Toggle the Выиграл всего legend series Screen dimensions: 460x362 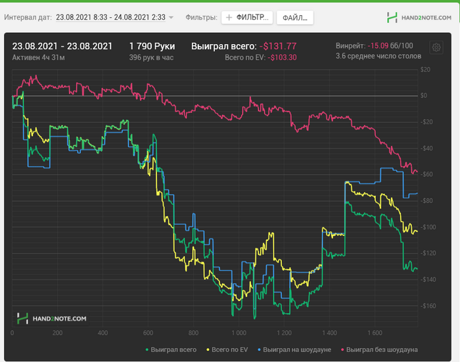[x=171, y=350]
